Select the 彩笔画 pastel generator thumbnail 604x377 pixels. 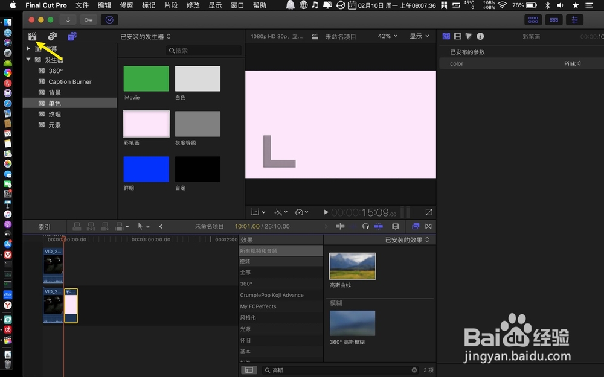[146, 124]
